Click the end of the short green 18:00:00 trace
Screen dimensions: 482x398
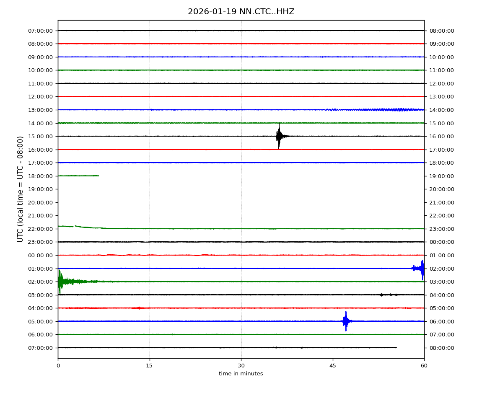coord(98,176)
